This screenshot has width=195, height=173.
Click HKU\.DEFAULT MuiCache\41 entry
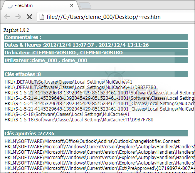click(x=68, y=82)
